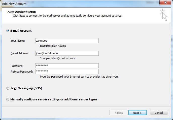Click the greyed-out Back button

click(119, 113)
